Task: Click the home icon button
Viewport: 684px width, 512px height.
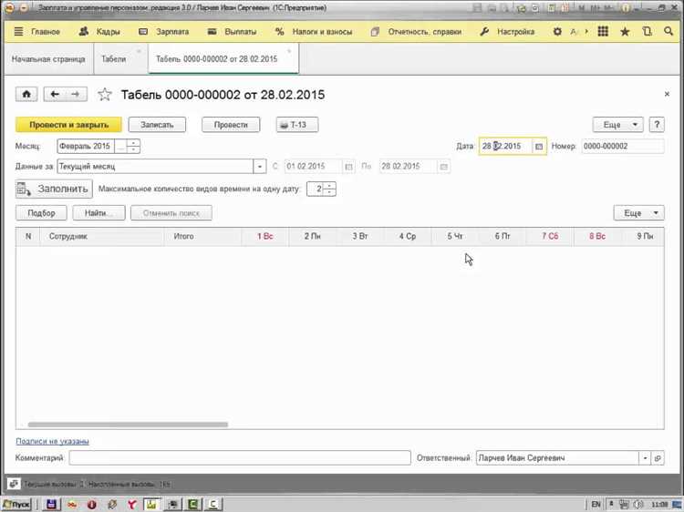Action: (26, 94)
